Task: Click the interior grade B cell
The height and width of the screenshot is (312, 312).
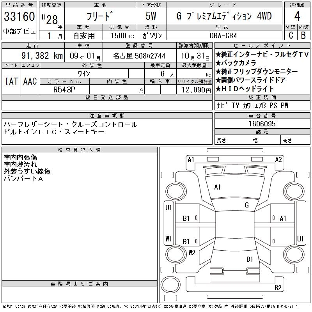Action: [x=303, y=35]
